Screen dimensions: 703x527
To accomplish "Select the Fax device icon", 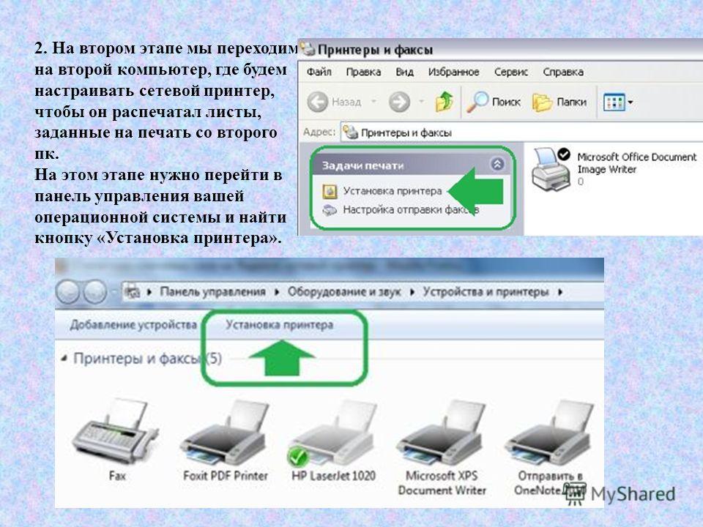I will coord(115,431).
